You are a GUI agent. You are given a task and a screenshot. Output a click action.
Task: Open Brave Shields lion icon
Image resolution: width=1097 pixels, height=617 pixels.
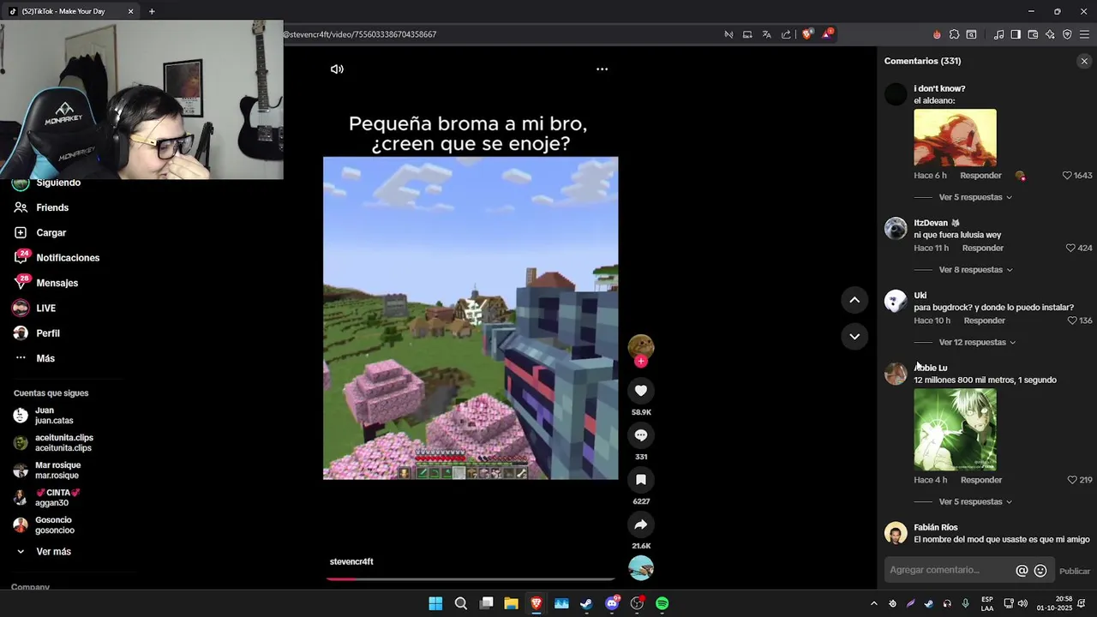click(806, 34)
